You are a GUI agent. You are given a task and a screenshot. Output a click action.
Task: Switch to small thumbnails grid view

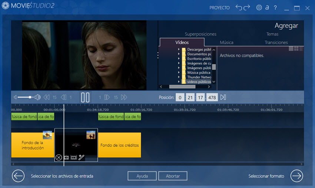point(291,49)
